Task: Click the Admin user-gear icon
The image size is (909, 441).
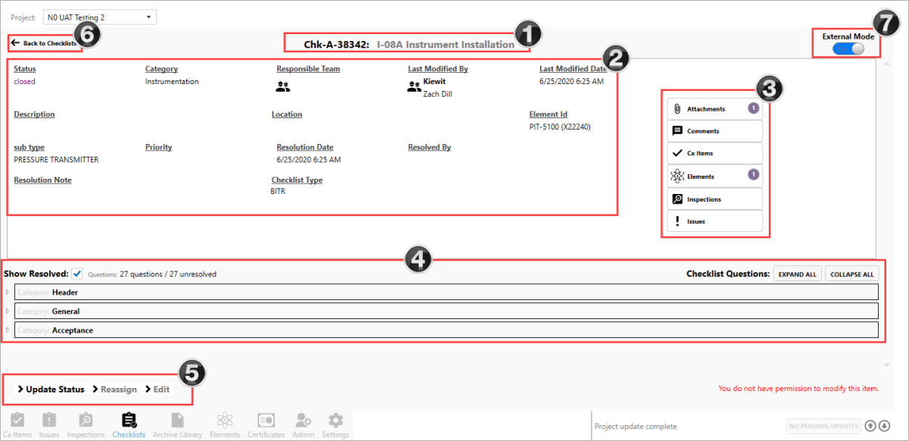Action: pos(303,420)
